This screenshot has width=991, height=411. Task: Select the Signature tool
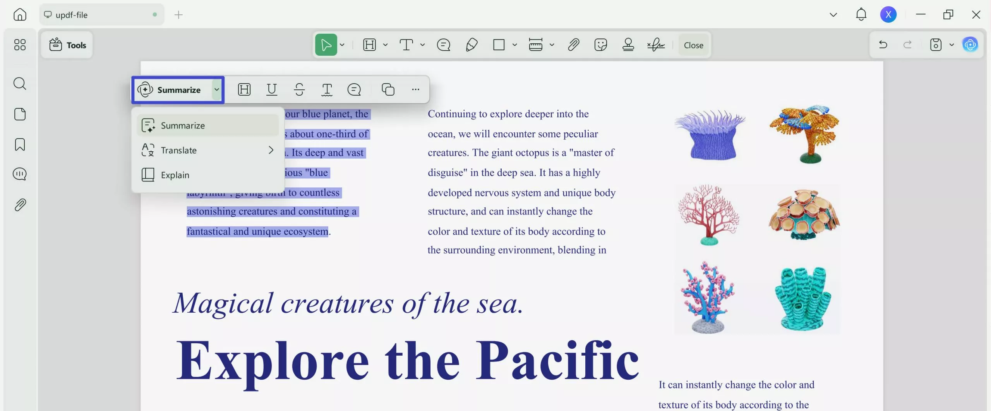656,45
